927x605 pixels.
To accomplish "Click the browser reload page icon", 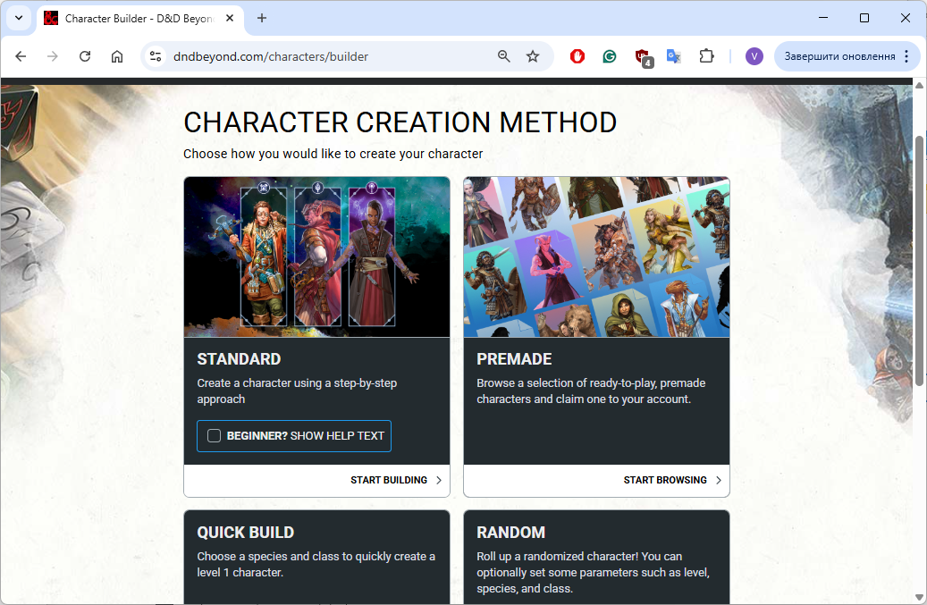I will click(85, 56).
